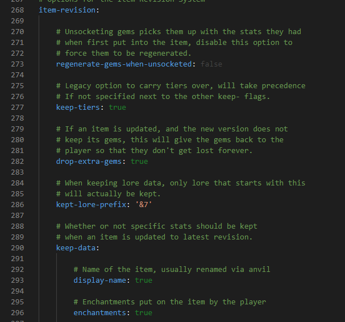This screenshot has width=345, height=322.
Task: Place cursor on the keep-data key
Action: pos(77,248)
